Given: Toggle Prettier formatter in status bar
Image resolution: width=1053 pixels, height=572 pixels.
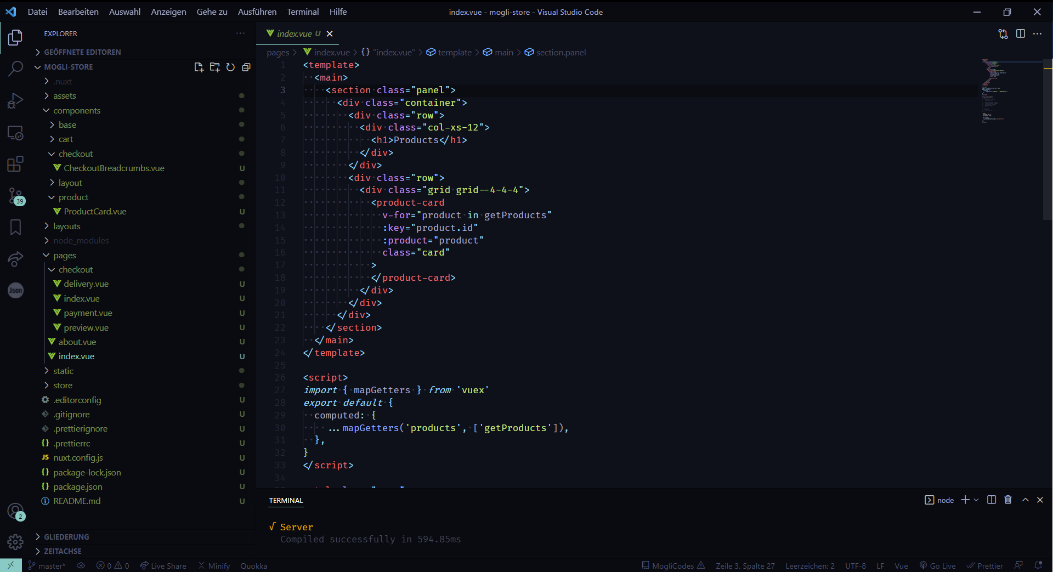Looking at the screenshot, I should [x=985, y=566].
